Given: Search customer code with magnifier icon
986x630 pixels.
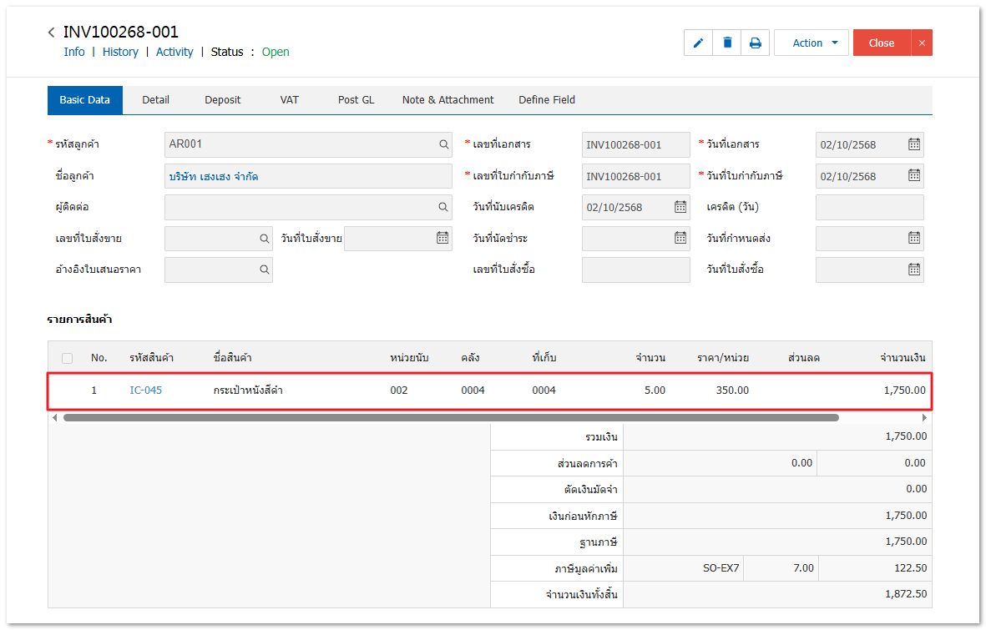Looking at the screenshot, I should pyautogui.click(x=444, y=144).
